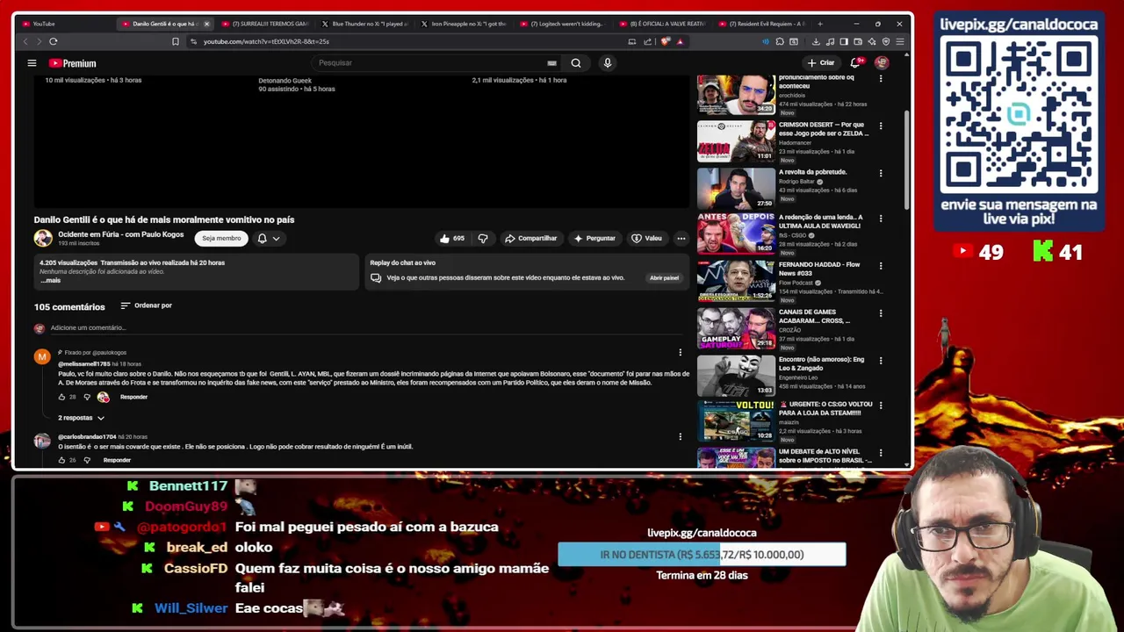
Task: Like the video with 695 likes
Action: click(453, 238)
